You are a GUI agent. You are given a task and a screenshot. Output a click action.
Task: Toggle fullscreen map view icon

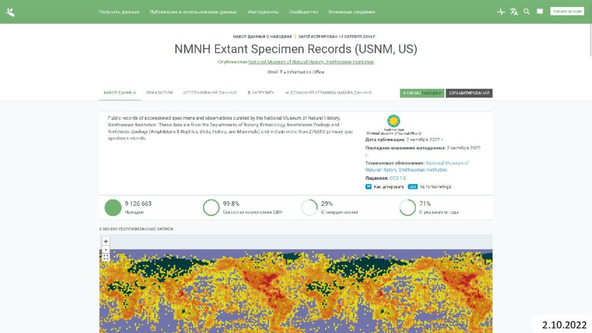coord(106,257)
